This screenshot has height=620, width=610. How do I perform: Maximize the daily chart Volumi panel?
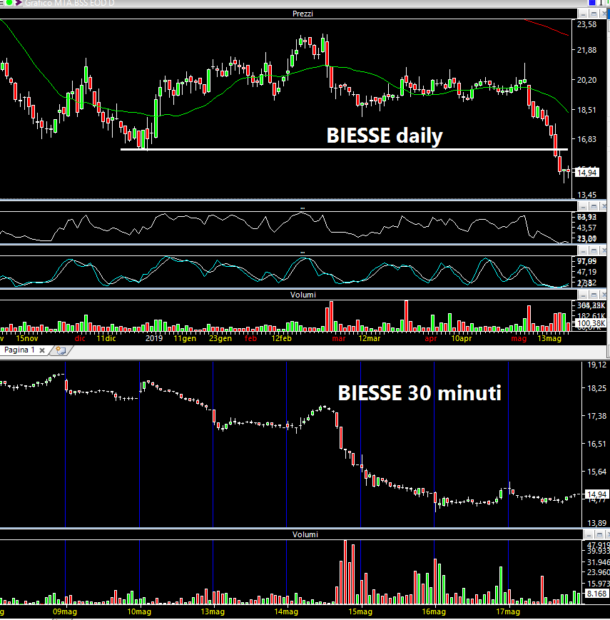click(x=594, y=295)
